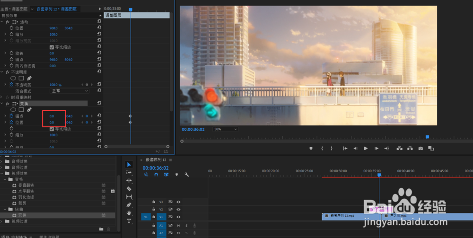Select the Slip tool

129,197
